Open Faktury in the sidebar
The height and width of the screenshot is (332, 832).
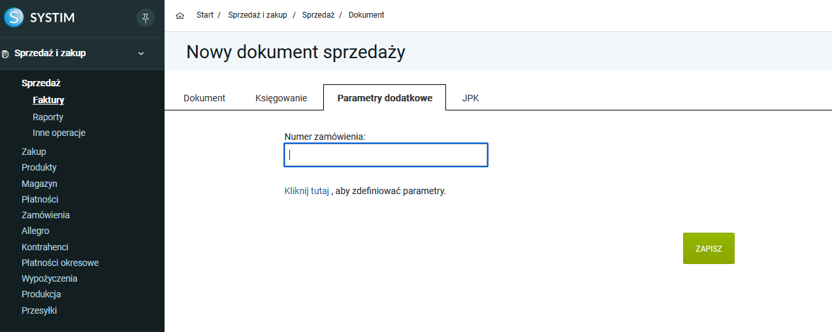(x=48, y=100)
